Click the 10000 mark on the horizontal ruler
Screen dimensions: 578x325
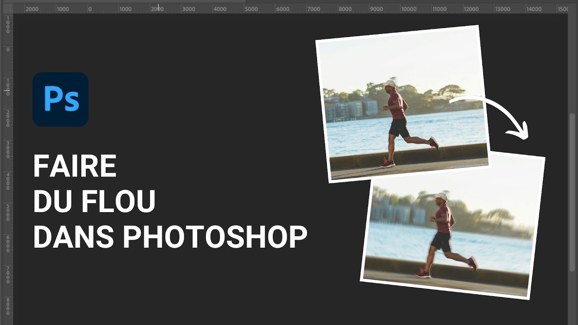tap(409, 9)
